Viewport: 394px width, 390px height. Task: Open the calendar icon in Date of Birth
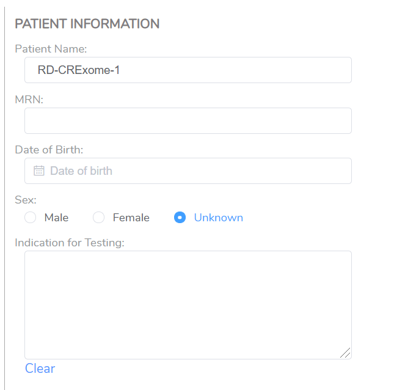pyautogui.click(x=39, y=171)
